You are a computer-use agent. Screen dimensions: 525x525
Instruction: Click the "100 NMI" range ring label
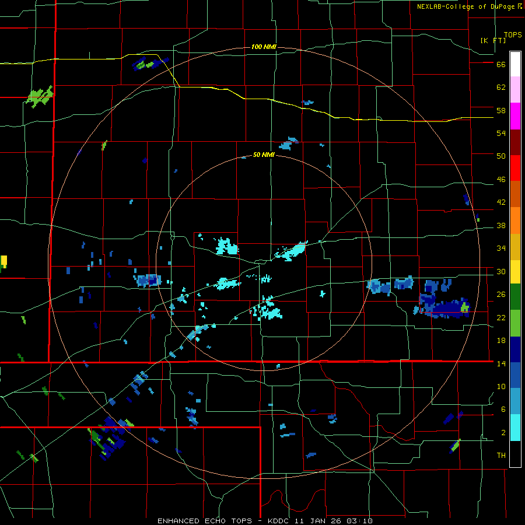point(264,47)
